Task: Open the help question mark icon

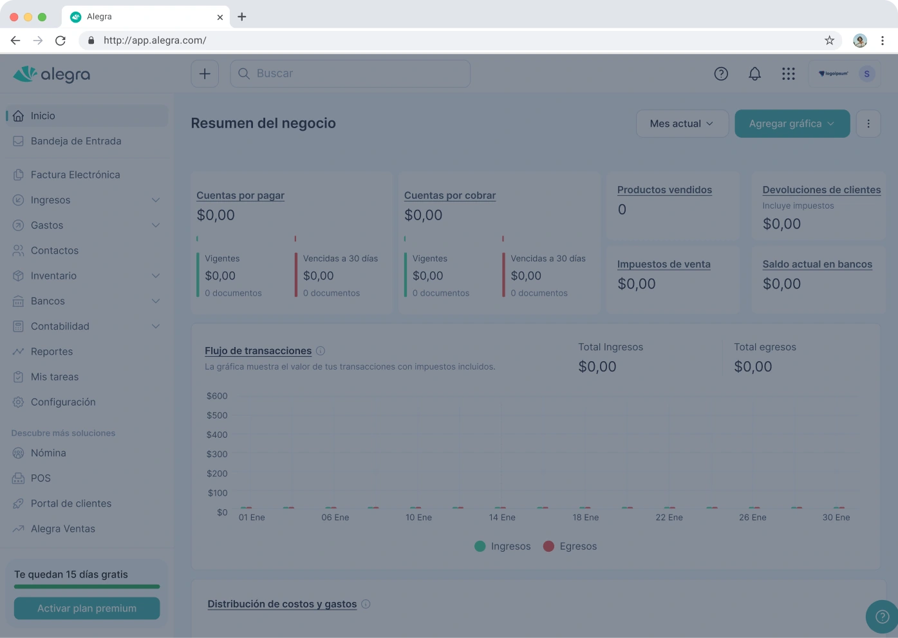Action: click(x=721, y=74)
